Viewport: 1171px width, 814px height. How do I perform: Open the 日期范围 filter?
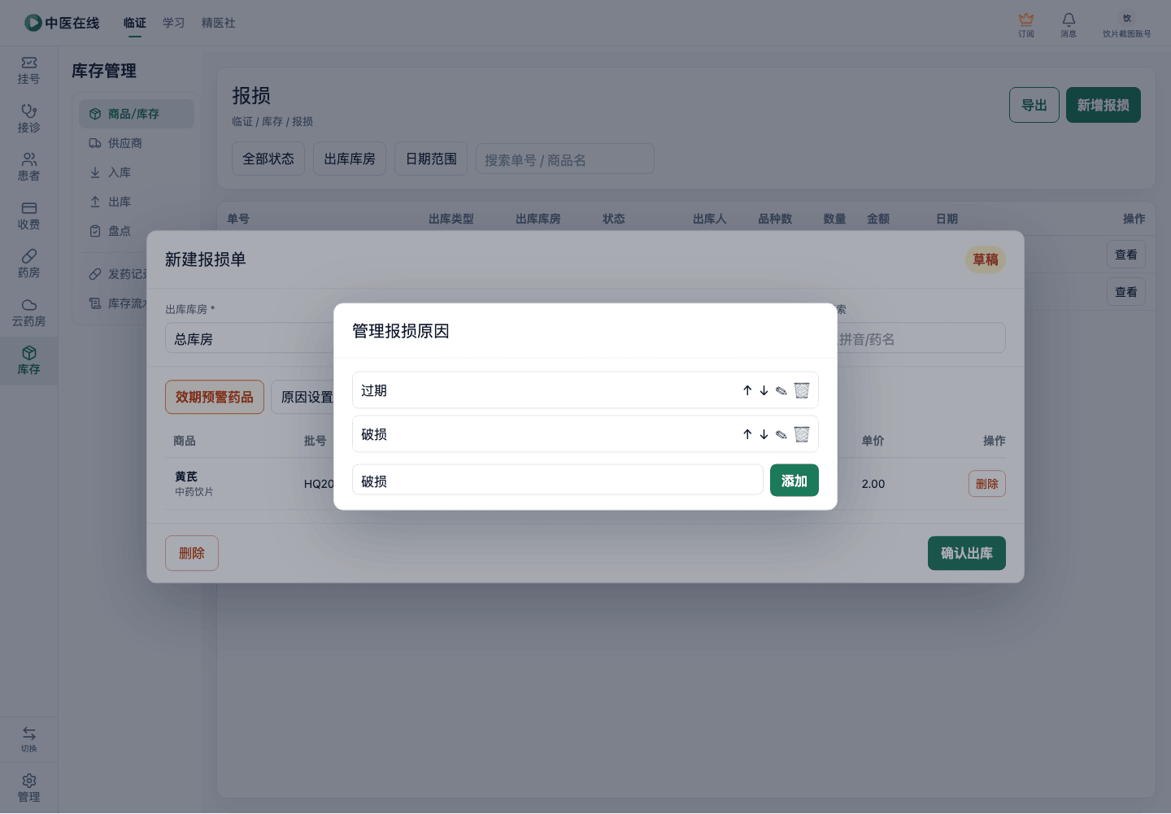click(x=431, y=159)
